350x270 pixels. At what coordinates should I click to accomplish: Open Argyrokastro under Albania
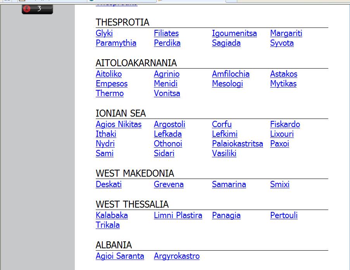point(177,256)
